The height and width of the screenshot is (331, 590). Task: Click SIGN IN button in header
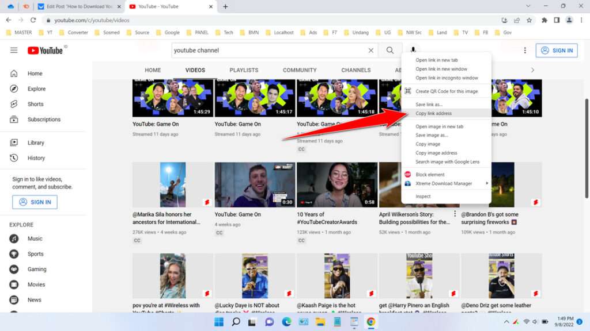coord(557,51)
